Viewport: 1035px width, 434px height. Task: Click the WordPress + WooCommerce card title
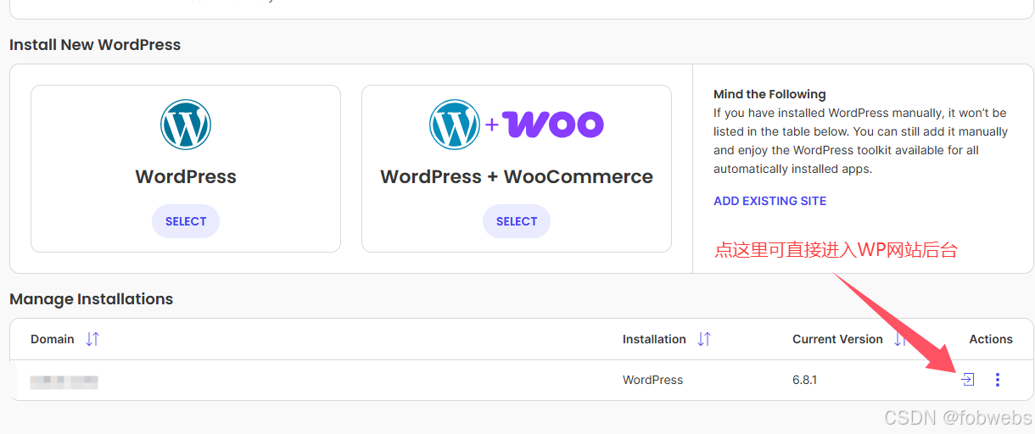click(x=517, y=177)
